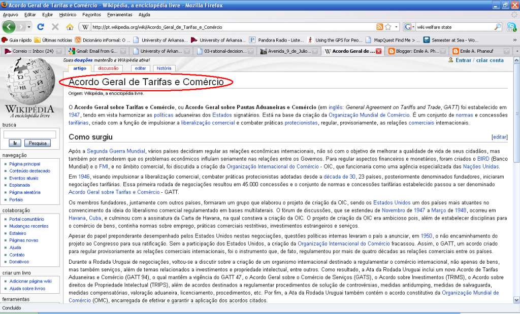This screenshot has width=520, height=314.
Task: Follow the Segunda Guerra Mundial link
Action: click(x=116, y=151)
